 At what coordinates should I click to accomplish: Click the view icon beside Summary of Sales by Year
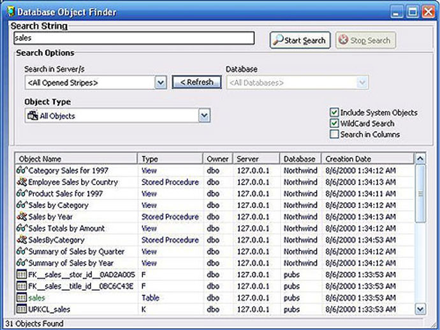pyautogui.click(x=22, y=263)
